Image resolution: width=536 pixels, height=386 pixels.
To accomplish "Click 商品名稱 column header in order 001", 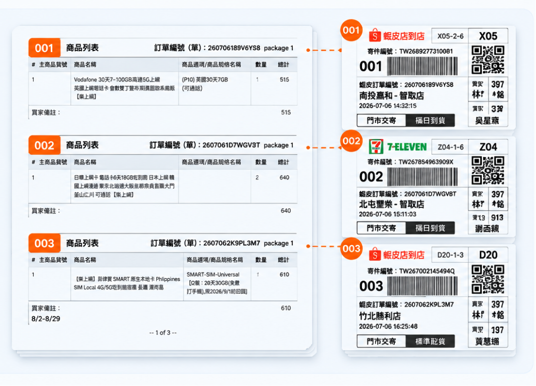I will pos(85,64).
